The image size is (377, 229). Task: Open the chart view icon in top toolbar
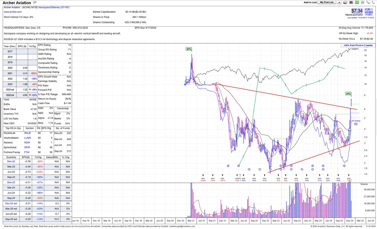click(346, 3)
